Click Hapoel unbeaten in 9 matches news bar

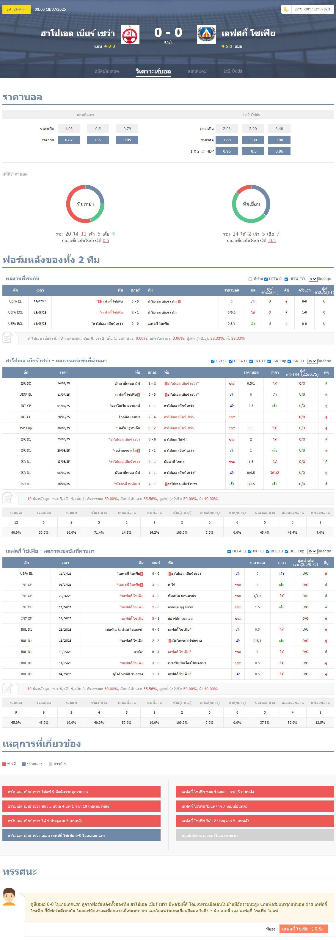pos(81,792)
